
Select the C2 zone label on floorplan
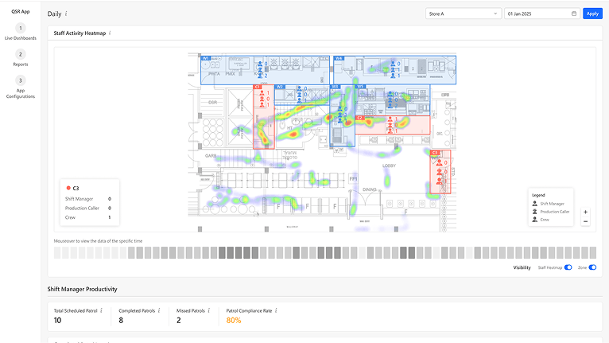[359, 118]
